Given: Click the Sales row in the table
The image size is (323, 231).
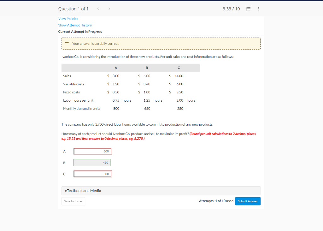Looking at the screenshot, I should [66, 76].
